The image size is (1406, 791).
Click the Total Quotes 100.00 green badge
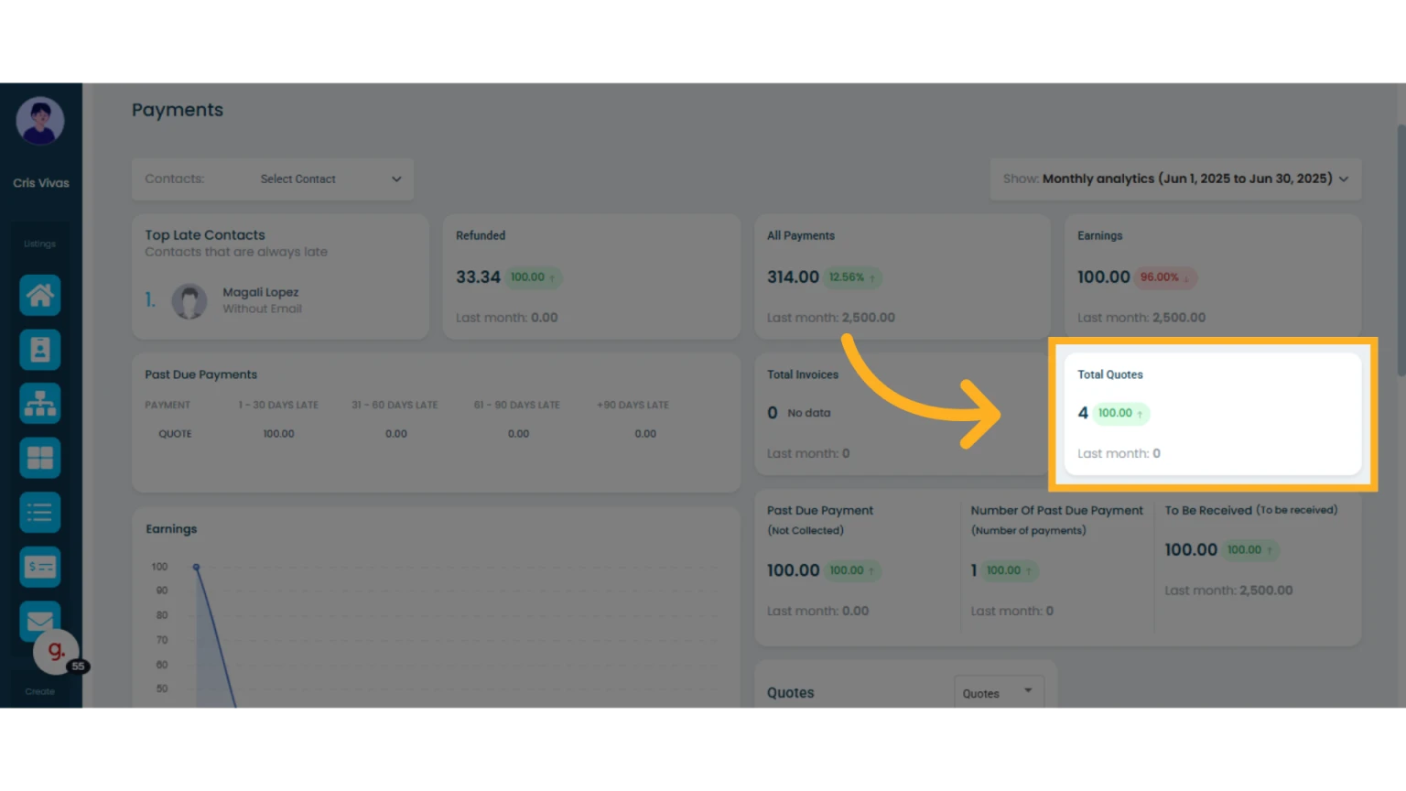[x=1120, y=413]
